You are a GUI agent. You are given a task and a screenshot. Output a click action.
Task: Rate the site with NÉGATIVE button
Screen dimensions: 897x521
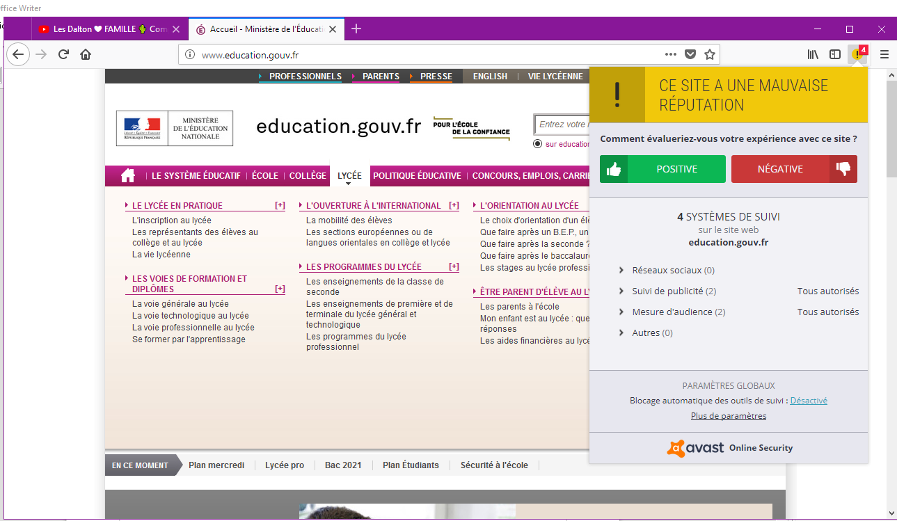794,169
